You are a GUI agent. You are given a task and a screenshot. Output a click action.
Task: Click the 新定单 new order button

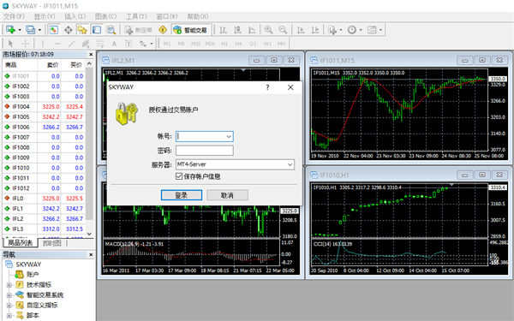pyautogui.click(x=139, y=30)
